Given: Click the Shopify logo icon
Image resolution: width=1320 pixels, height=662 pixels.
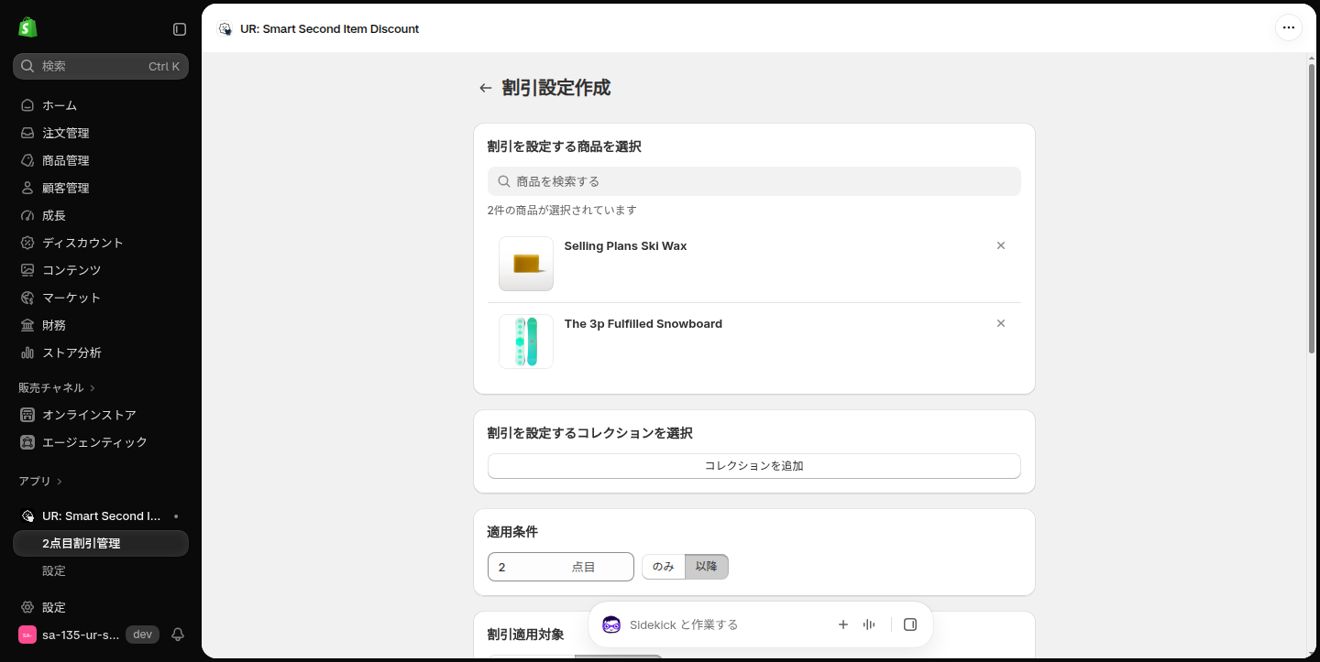Looking at the screenshot, I should [x=27, y=27].
